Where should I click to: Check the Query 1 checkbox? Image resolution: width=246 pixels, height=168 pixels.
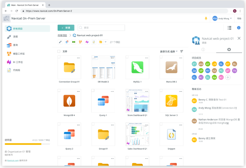(x=93, y=91)
